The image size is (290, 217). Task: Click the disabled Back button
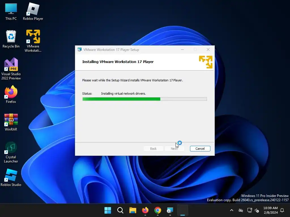coord(153,149)
